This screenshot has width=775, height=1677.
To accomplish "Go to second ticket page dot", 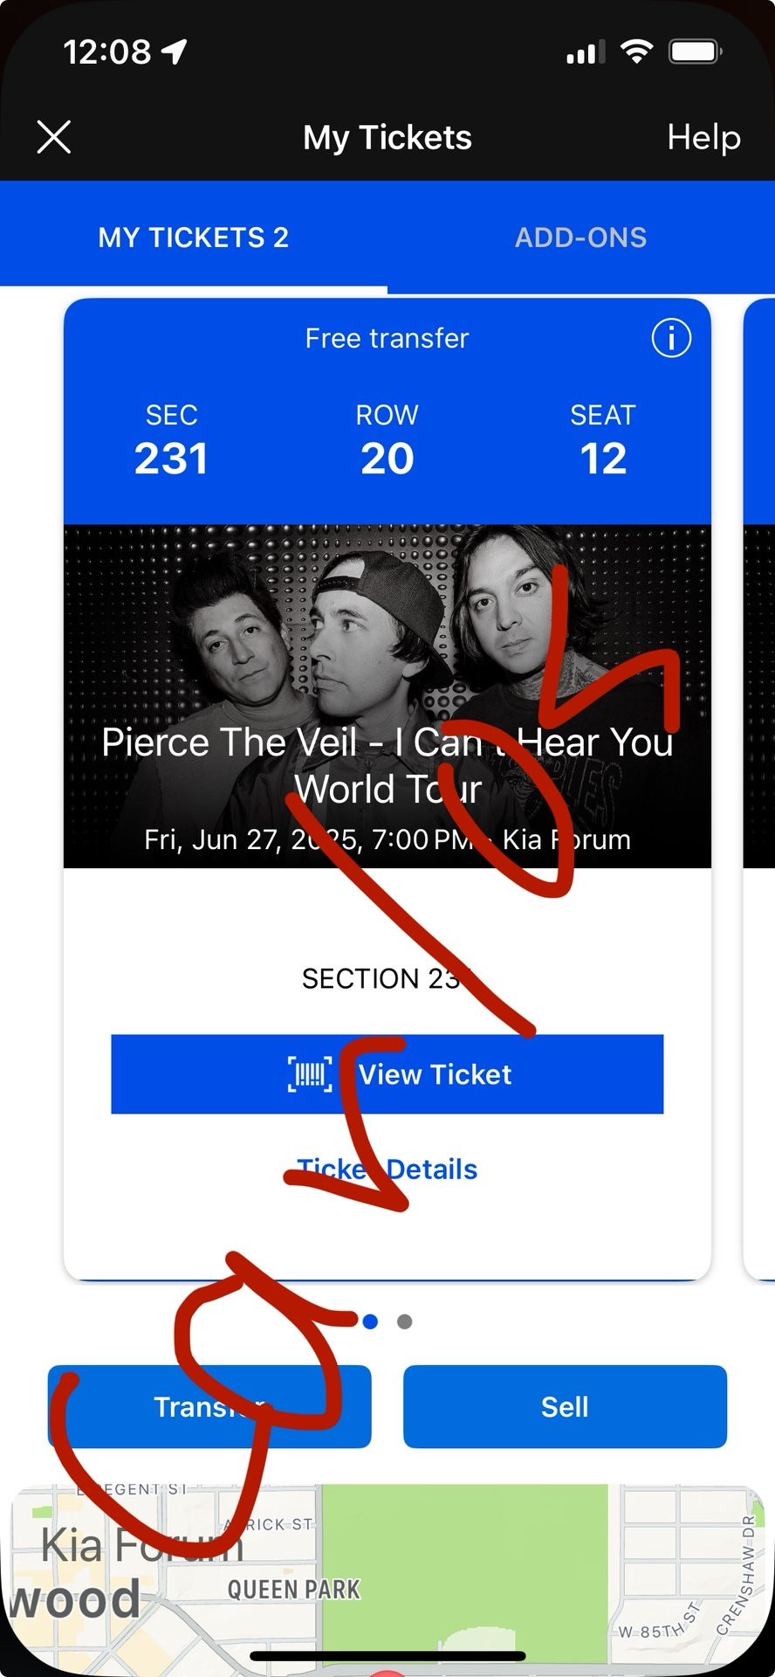I will coord(404,1322).
